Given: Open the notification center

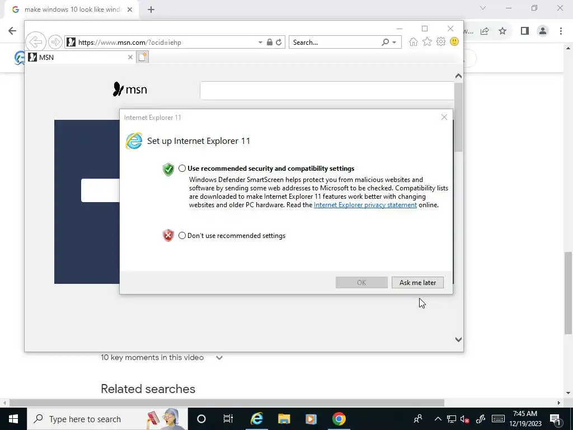Looking at the screenshot, I should pyautogui.click(x=555, y=419).
